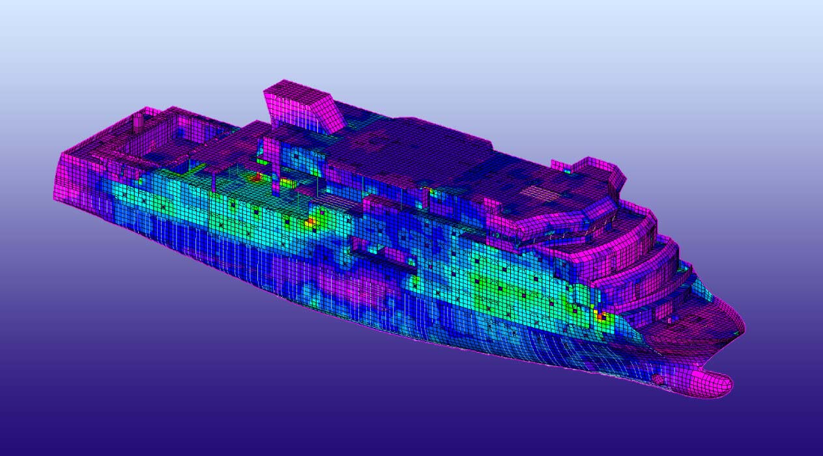This screenshot has height=456, width=823.
Task: Select the magenta funnel on top deck
Action: (x=301, y=109)
